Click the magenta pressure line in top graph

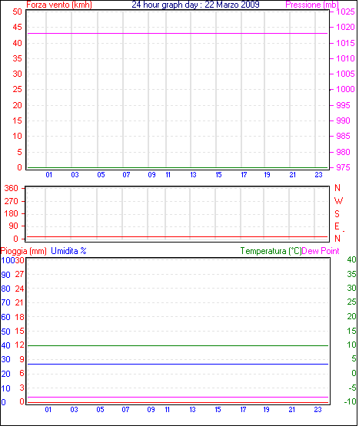point(178,33)
